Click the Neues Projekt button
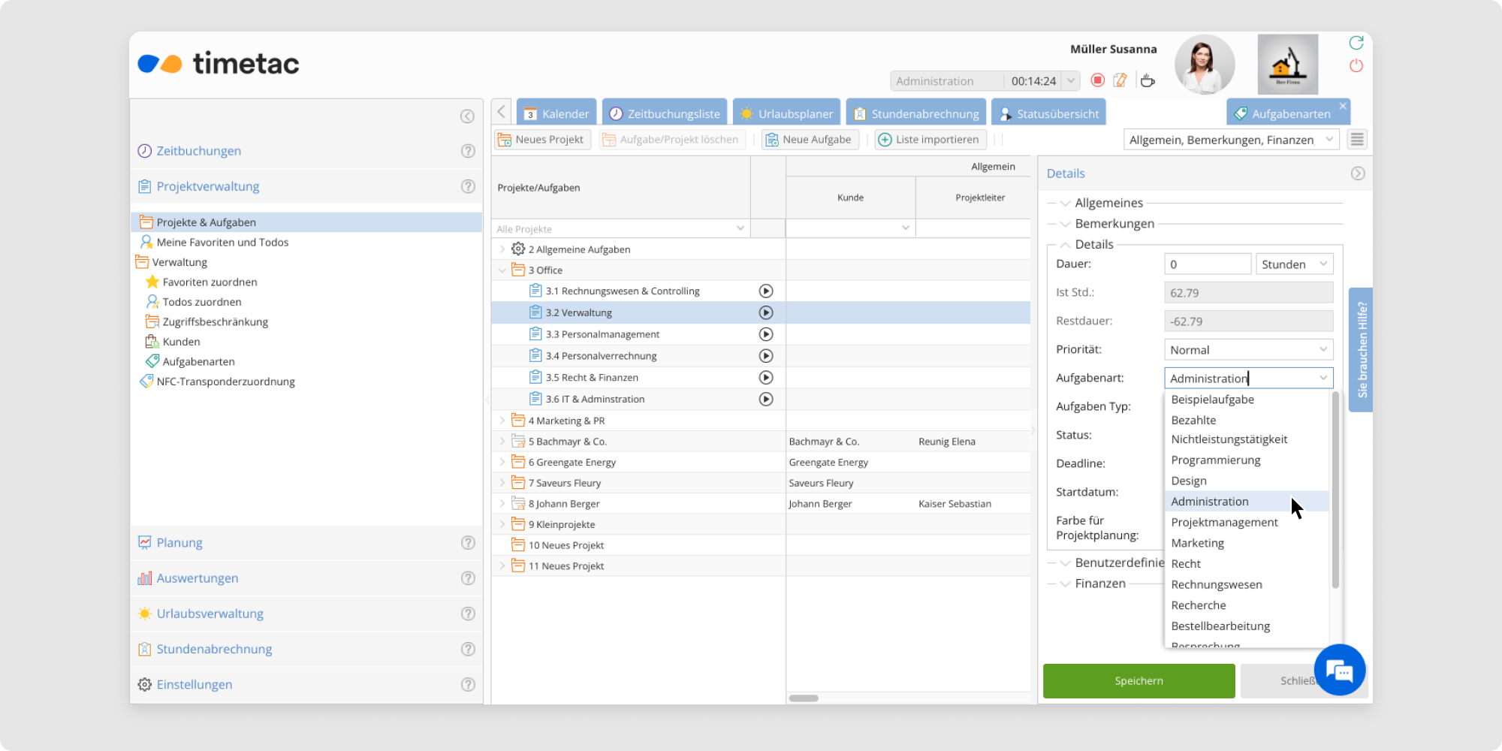The image size is (1502, 751). (542, 140)
